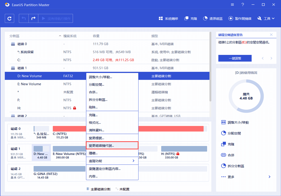This screenshot has height=196, width=281.
Task: Click the D: usage donut chart
Action: (246, 96)
